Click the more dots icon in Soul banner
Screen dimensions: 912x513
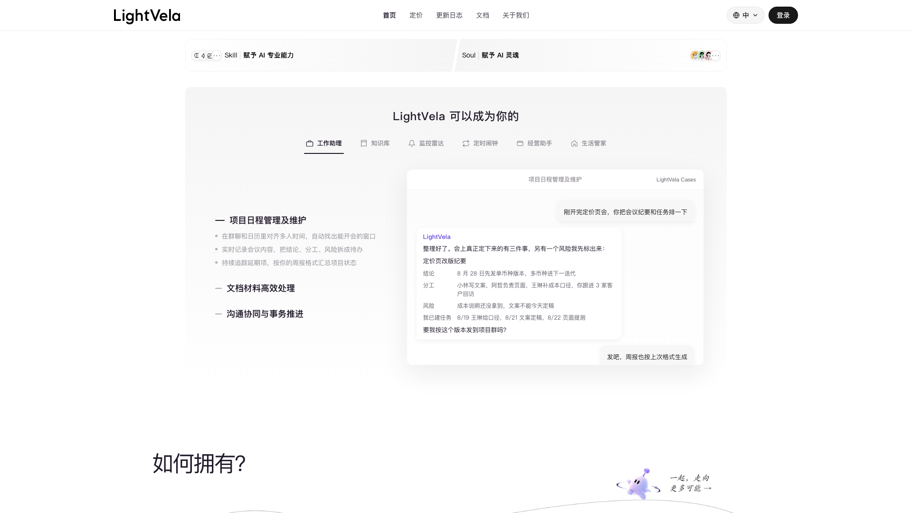[x=715, y=56]
